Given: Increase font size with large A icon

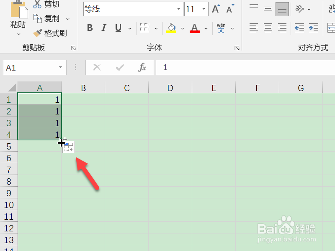Looking at the screenshot, I should (216, 9).
